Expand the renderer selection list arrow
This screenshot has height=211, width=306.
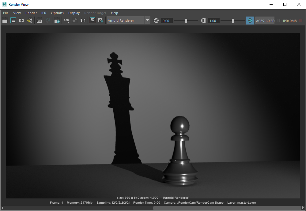coord(147,20)
